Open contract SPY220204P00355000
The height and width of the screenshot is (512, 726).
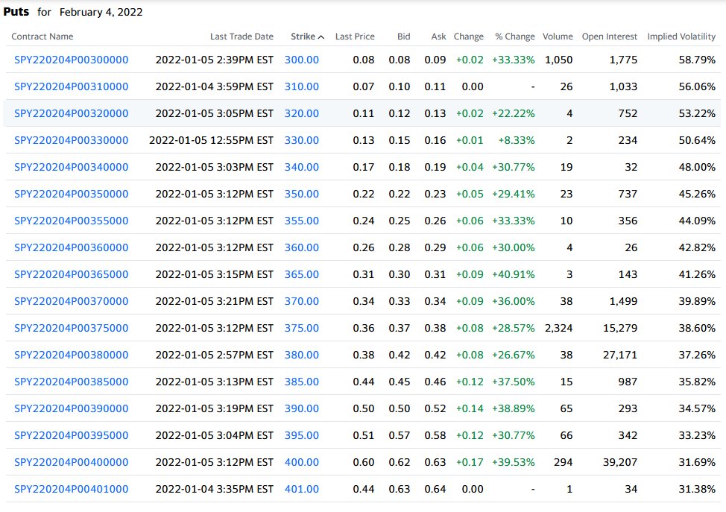click(72, 221)
